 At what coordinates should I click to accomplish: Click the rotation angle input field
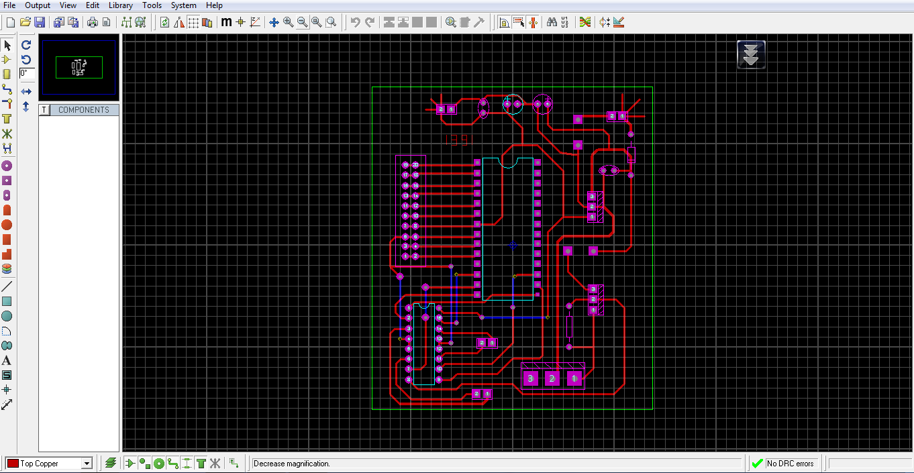point(27,73)
